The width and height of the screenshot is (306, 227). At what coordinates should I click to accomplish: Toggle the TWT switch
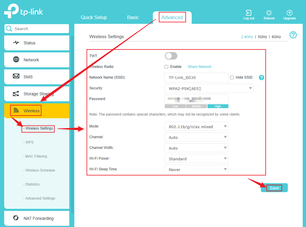171,56
